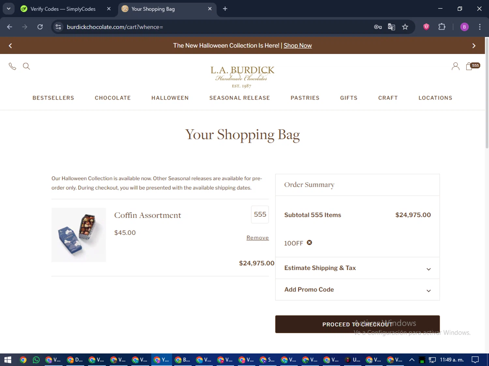Click the 10OFF promo code text

pyautogui.click(x=294, y=243)
